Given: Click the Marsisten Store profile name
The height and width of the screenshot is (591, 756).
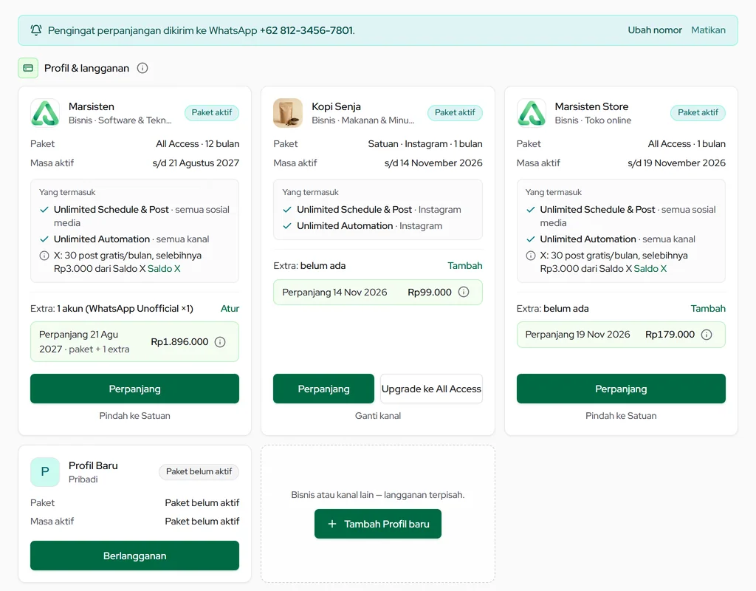Looking at the screenshot, I should 591,106.
